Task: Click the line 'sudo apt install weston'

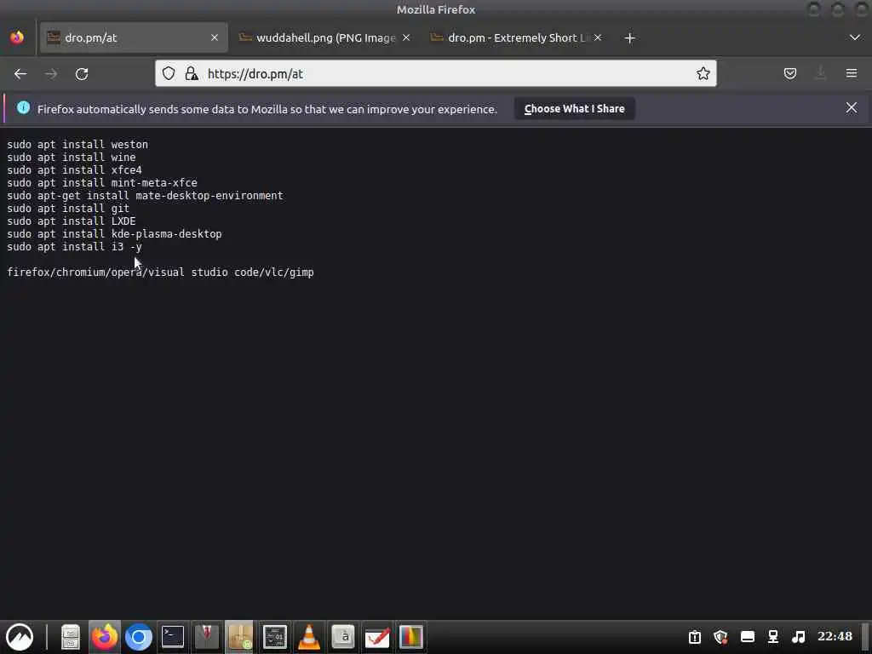Action: pyautogui.click(x=77, y=145)
